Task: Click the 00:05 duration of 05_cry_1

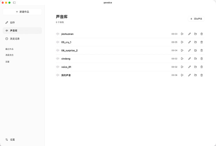Action: click(x=174, y=42)
